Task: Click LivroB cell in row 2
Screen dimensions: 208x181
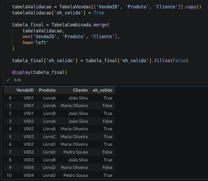Action: (49, 113)
